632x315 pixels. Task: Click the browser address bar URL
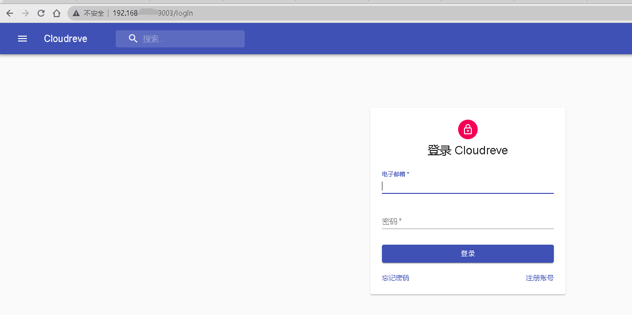tap(153, 13)
